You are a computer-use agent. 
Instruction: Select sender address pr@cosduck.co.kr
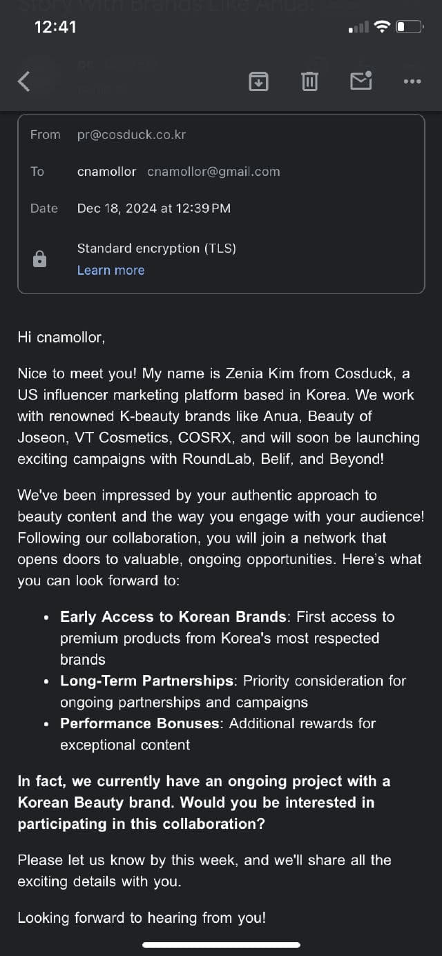click(x=131, y=135)
